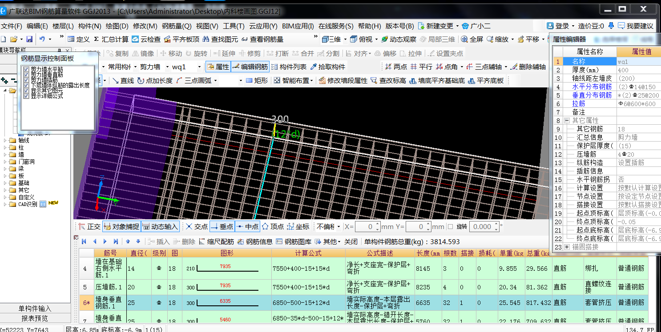Open the 文件(F) menu
Image resolution: width=661 pixels, height=332 pixels.
11,26
